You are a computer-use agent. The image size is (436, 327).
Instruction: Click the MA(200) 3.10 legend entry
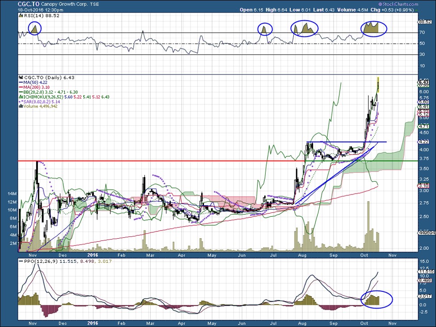tap(34, 87)
